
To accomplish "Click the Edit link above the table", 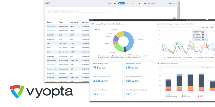I will coord(174,18).
